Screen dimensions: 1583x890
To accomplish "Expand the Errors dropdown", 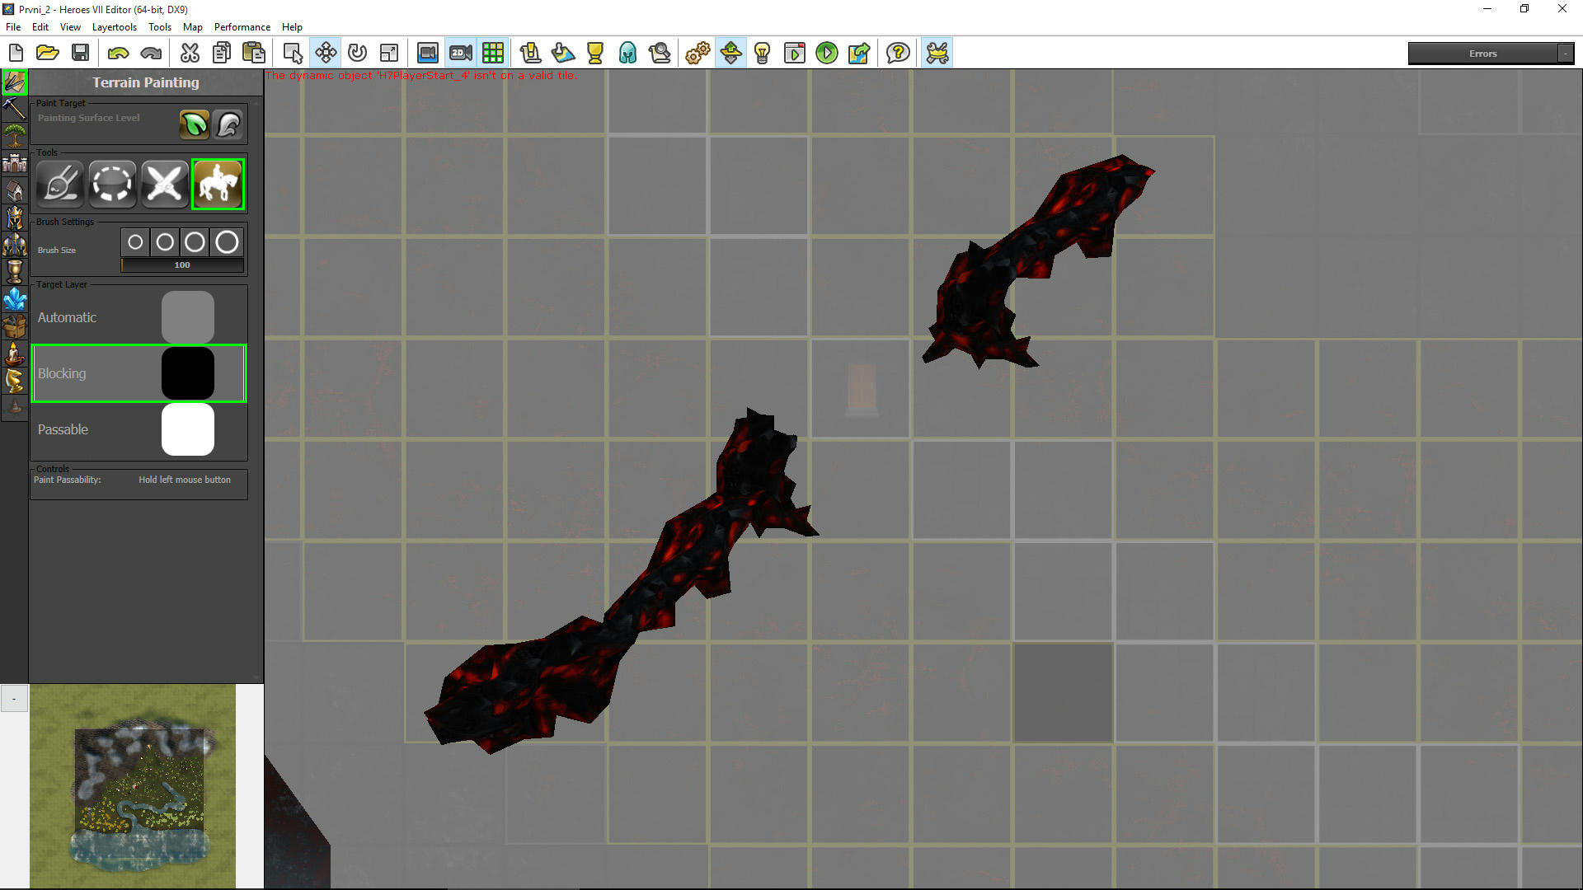I will click(x=1482, y=54).
